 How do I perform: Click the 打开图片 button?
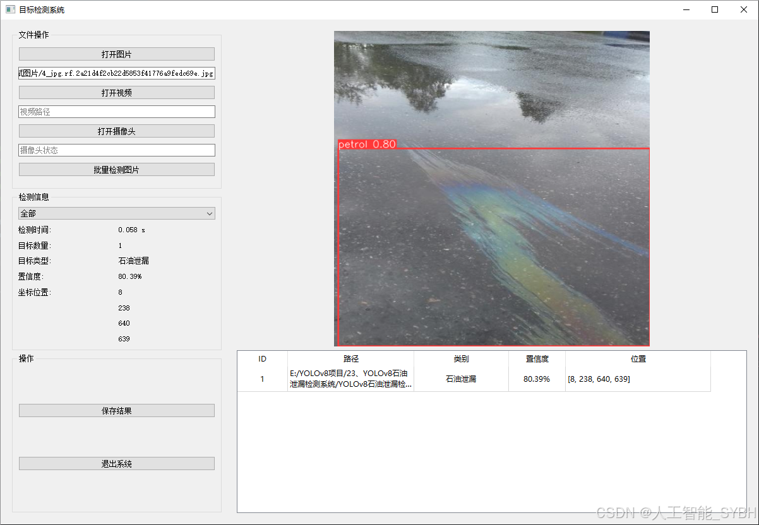coord(117,54)
